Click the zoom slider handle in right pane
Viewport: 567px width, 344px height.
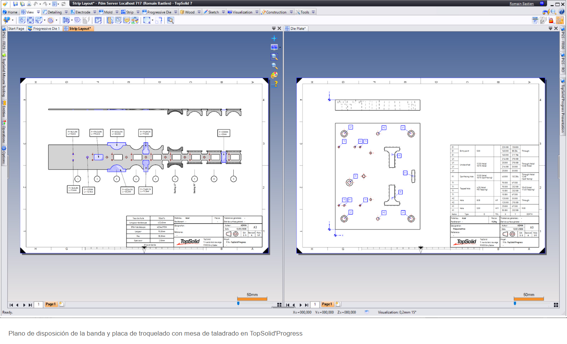tap(515, 303)
